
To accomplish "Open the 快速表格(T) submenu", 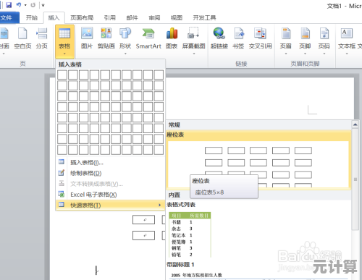I will click(x=110, y=205).
